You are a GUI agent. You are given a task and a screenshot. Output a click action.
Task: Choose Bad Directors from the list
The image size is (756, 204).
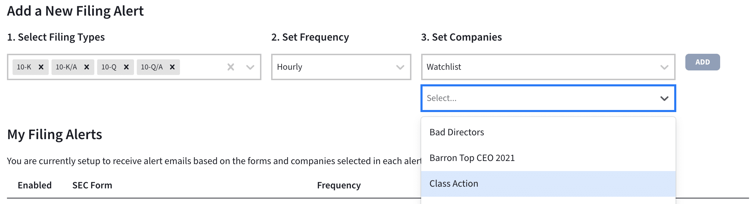[457, 132]
